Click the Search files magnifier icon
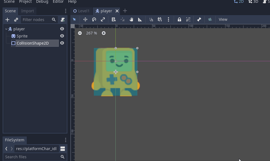Viewport: 270px width, 161px height. pyautogui.click(x=62, y=157)
